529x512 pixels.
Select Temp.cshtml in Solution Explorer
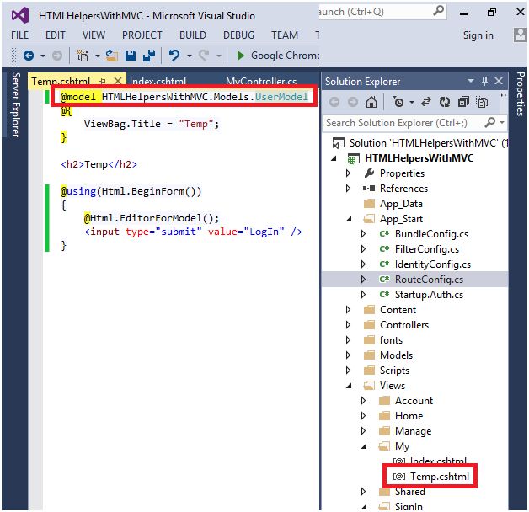click(x=430, y=477)
